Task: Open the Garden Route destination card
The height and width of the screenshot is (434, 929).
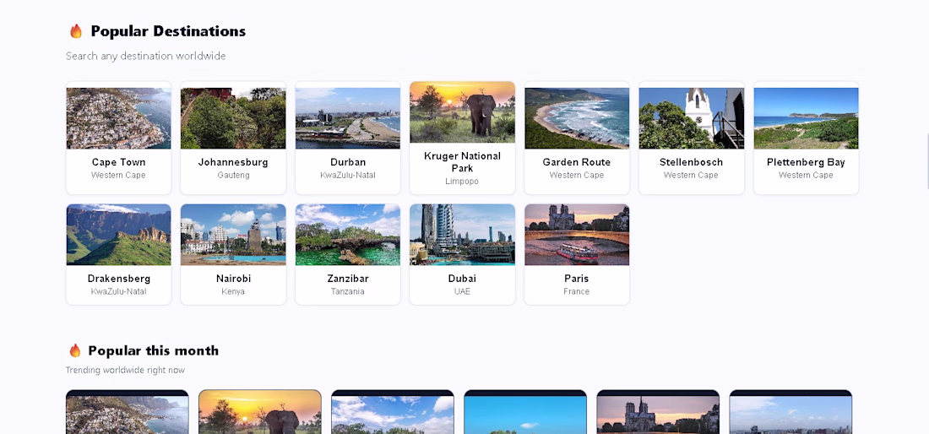Action: (x=577, y=138)
